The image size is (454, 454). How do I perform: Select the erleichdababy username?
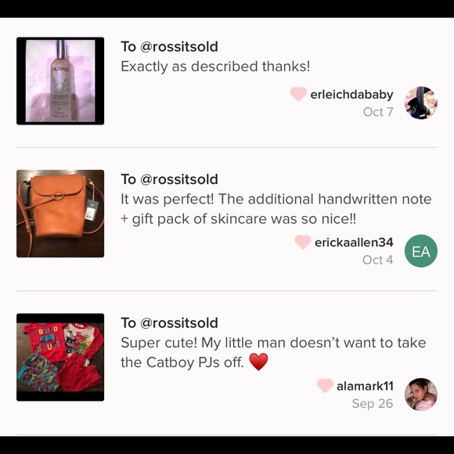pyautogui.click(x=351, y=95)
